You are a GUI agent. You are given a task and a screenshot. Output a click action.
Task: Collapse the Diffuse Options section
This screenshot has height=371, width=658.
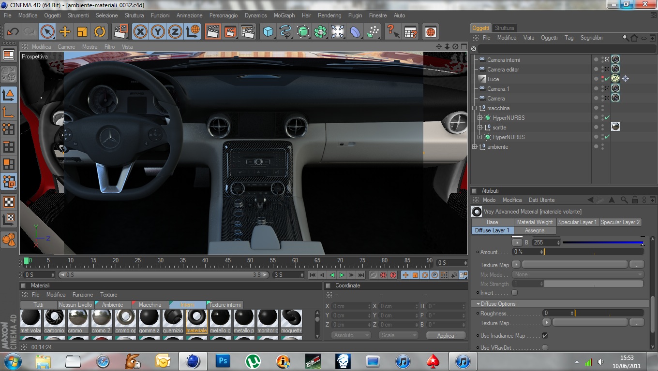478,304
